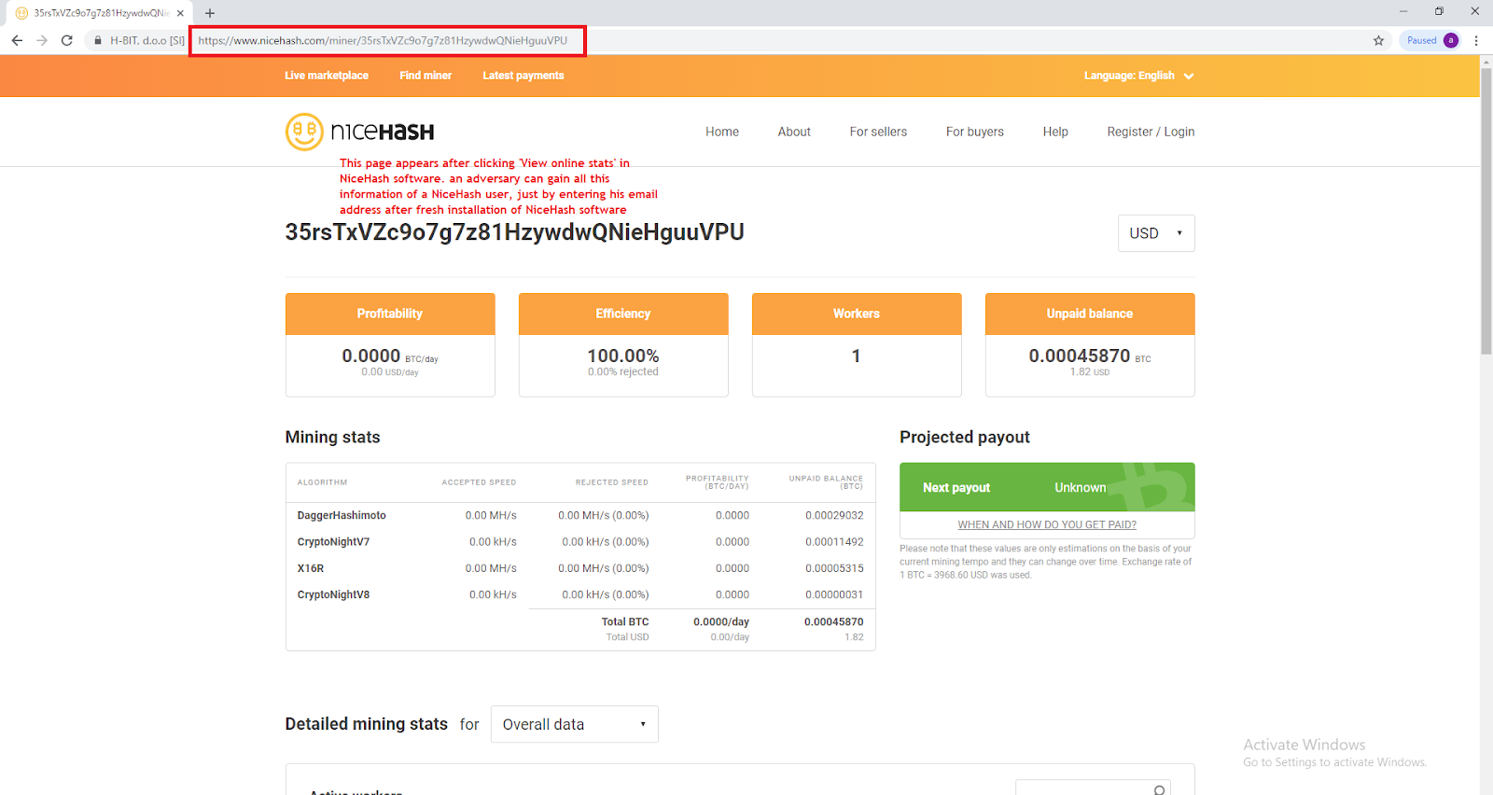Click the DaggerHashimoto unpaid balance 0.00029032
Viewport: 1493px width, 795px height.
point(834,515)
